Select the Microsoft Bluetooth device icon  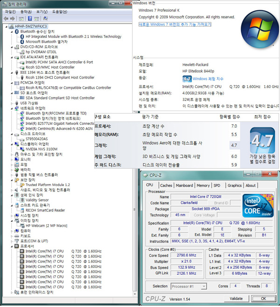tap(22, 42)
